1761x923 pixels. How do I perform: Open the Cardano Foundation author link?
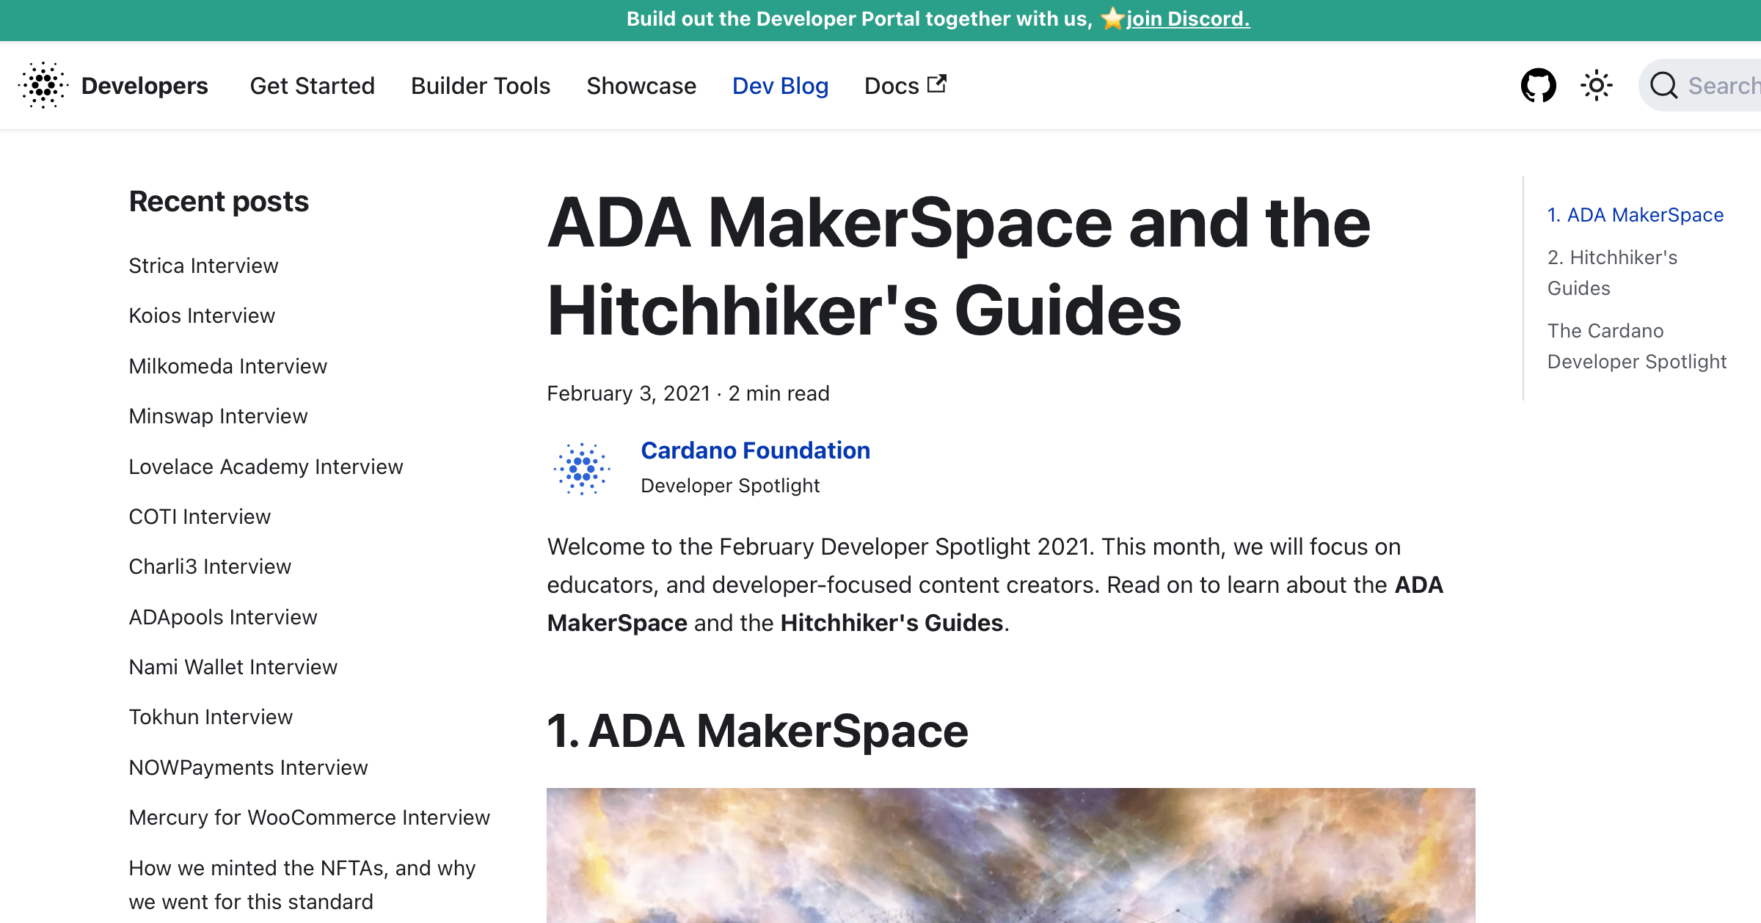[755, 450]
